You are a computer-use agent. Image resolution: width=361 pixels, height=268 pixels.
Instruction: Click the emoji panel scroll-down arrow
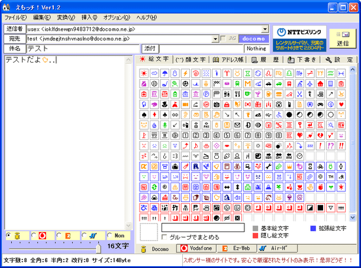coord(353,217)
